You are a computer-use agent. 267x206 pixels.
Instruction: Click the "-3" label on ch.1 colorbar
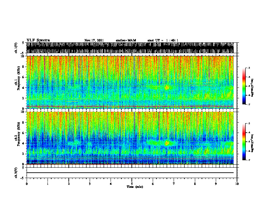pos(249,68)
